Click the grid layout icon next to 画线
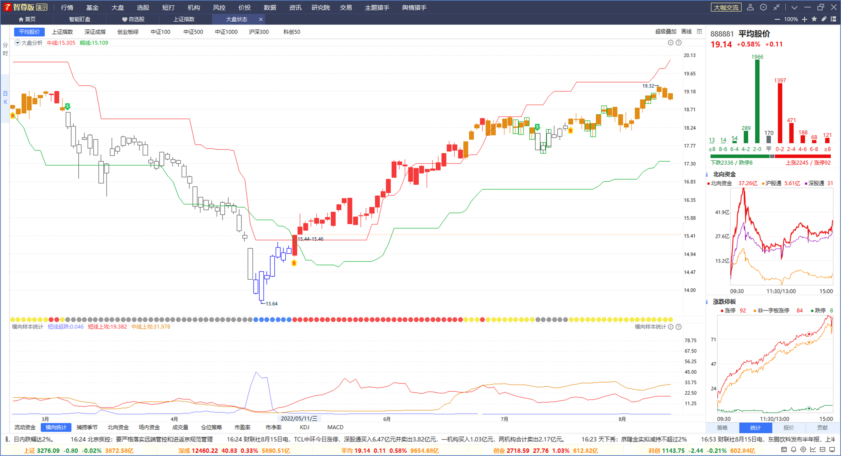 click(699, 31)
